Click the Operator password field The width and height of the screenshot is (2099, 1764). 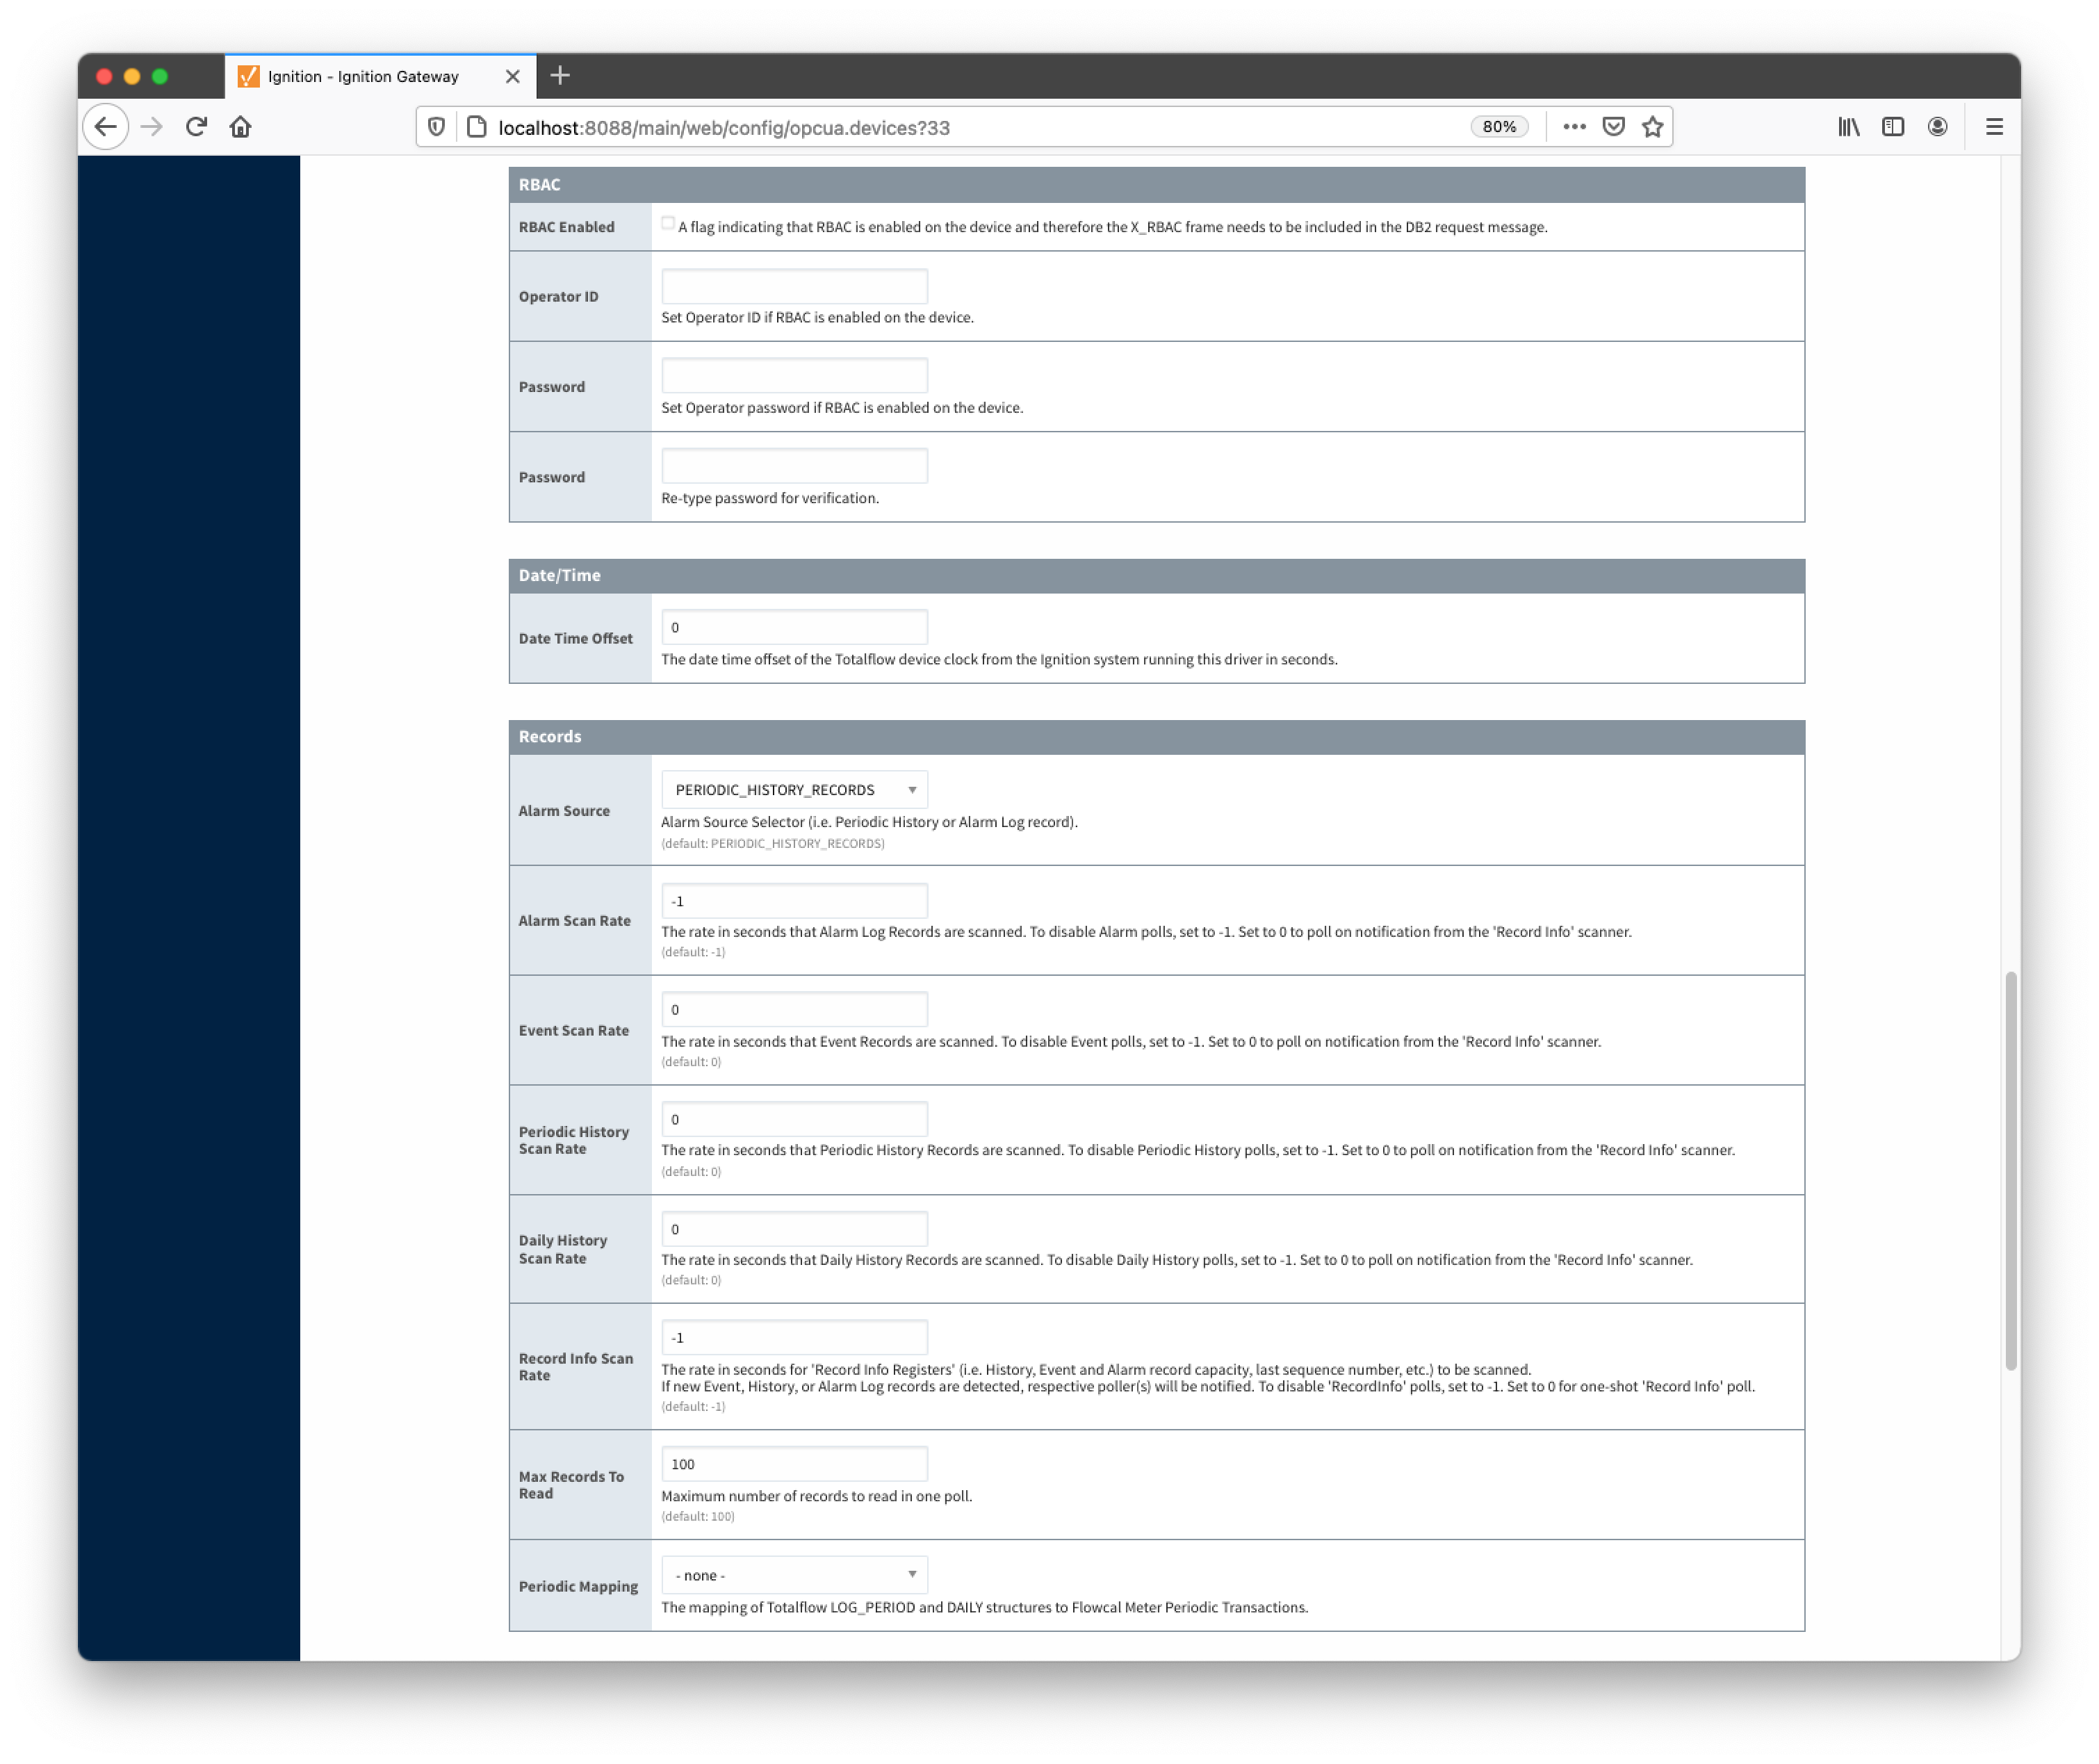point(794,376)
